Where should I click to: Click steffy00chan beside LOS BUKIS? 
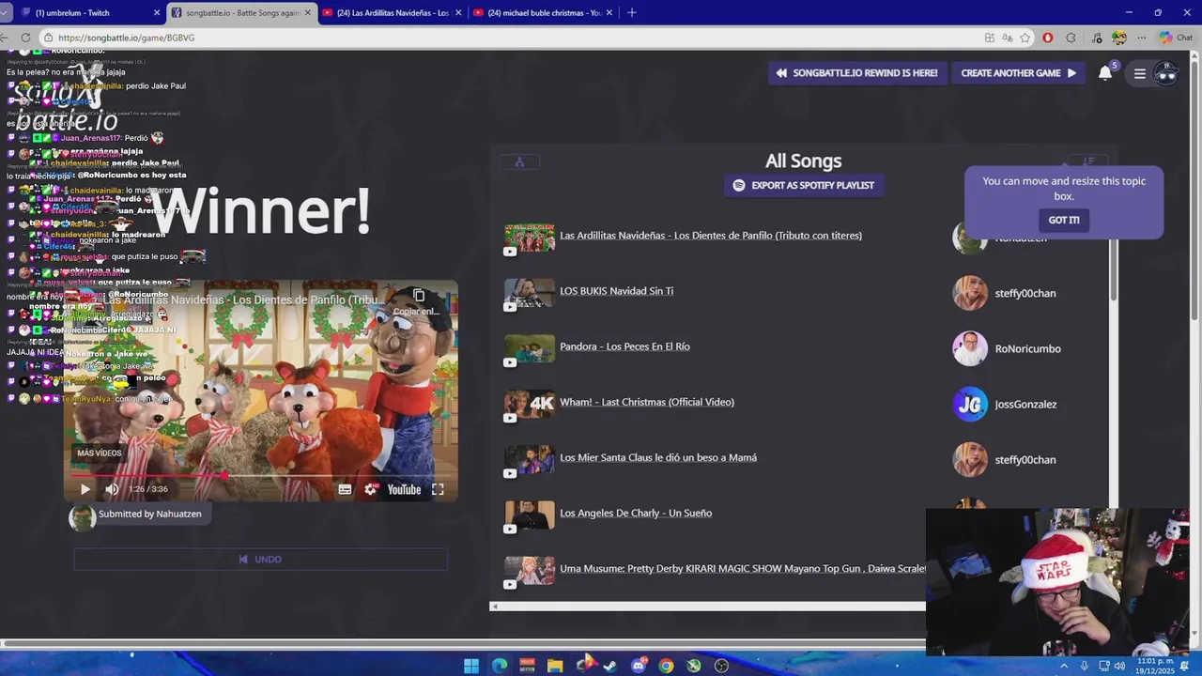tap(1025, 293)
